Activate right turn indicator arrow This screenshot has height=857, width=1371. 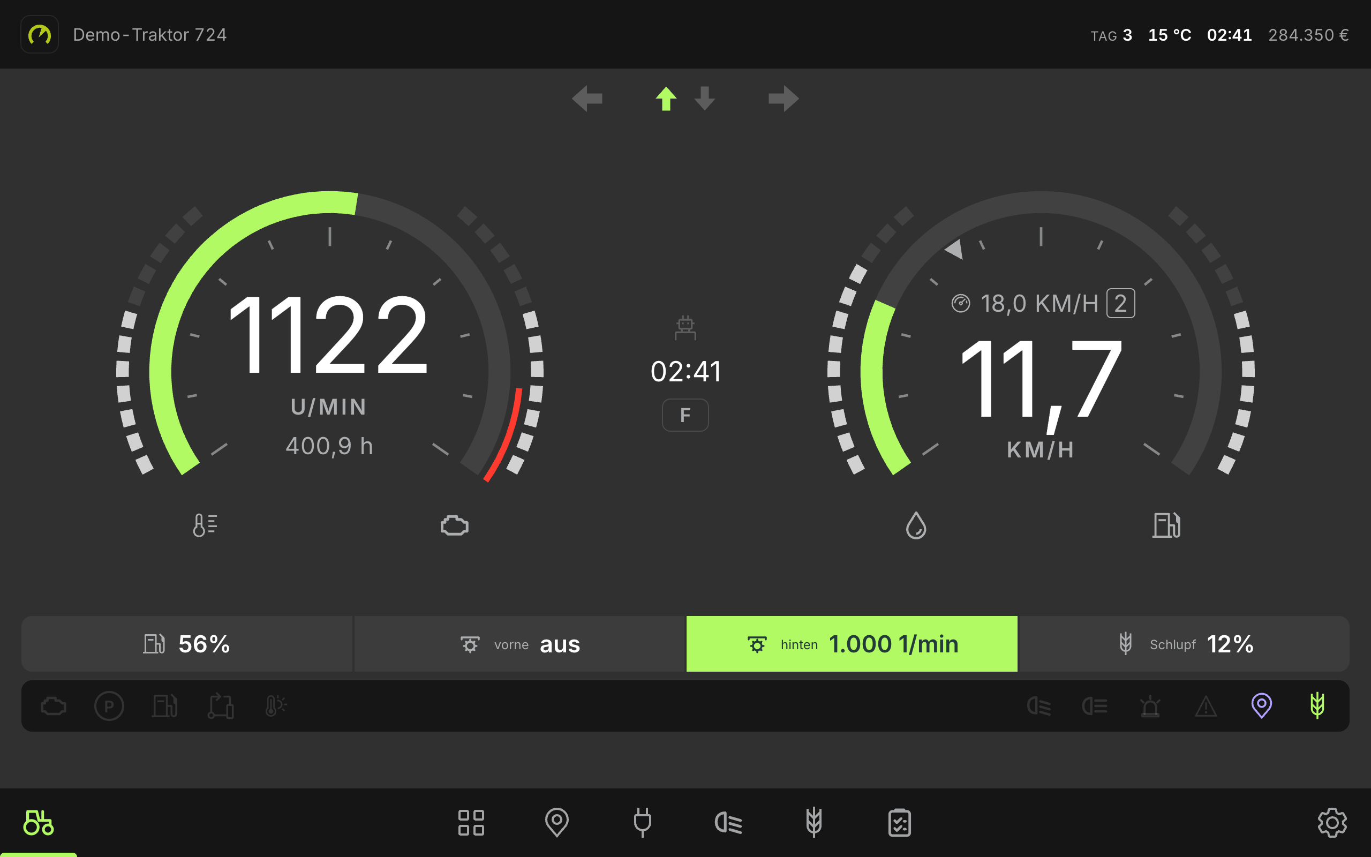click(x=784, y=99)
